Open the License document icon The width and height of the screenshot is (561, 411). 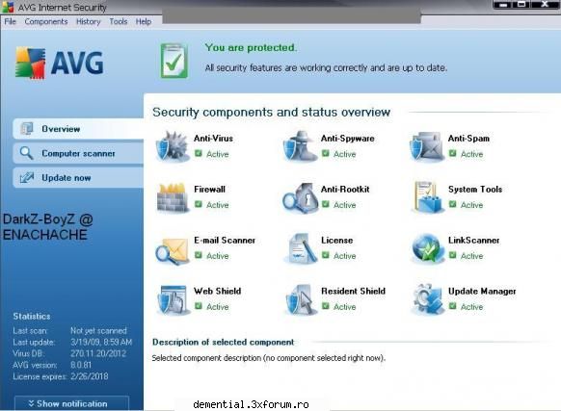click(x=302, y=248)
